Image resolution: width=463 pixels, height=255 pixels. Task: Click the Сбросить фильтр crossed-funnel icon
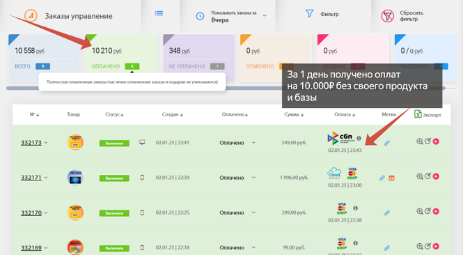pos(387,16)
